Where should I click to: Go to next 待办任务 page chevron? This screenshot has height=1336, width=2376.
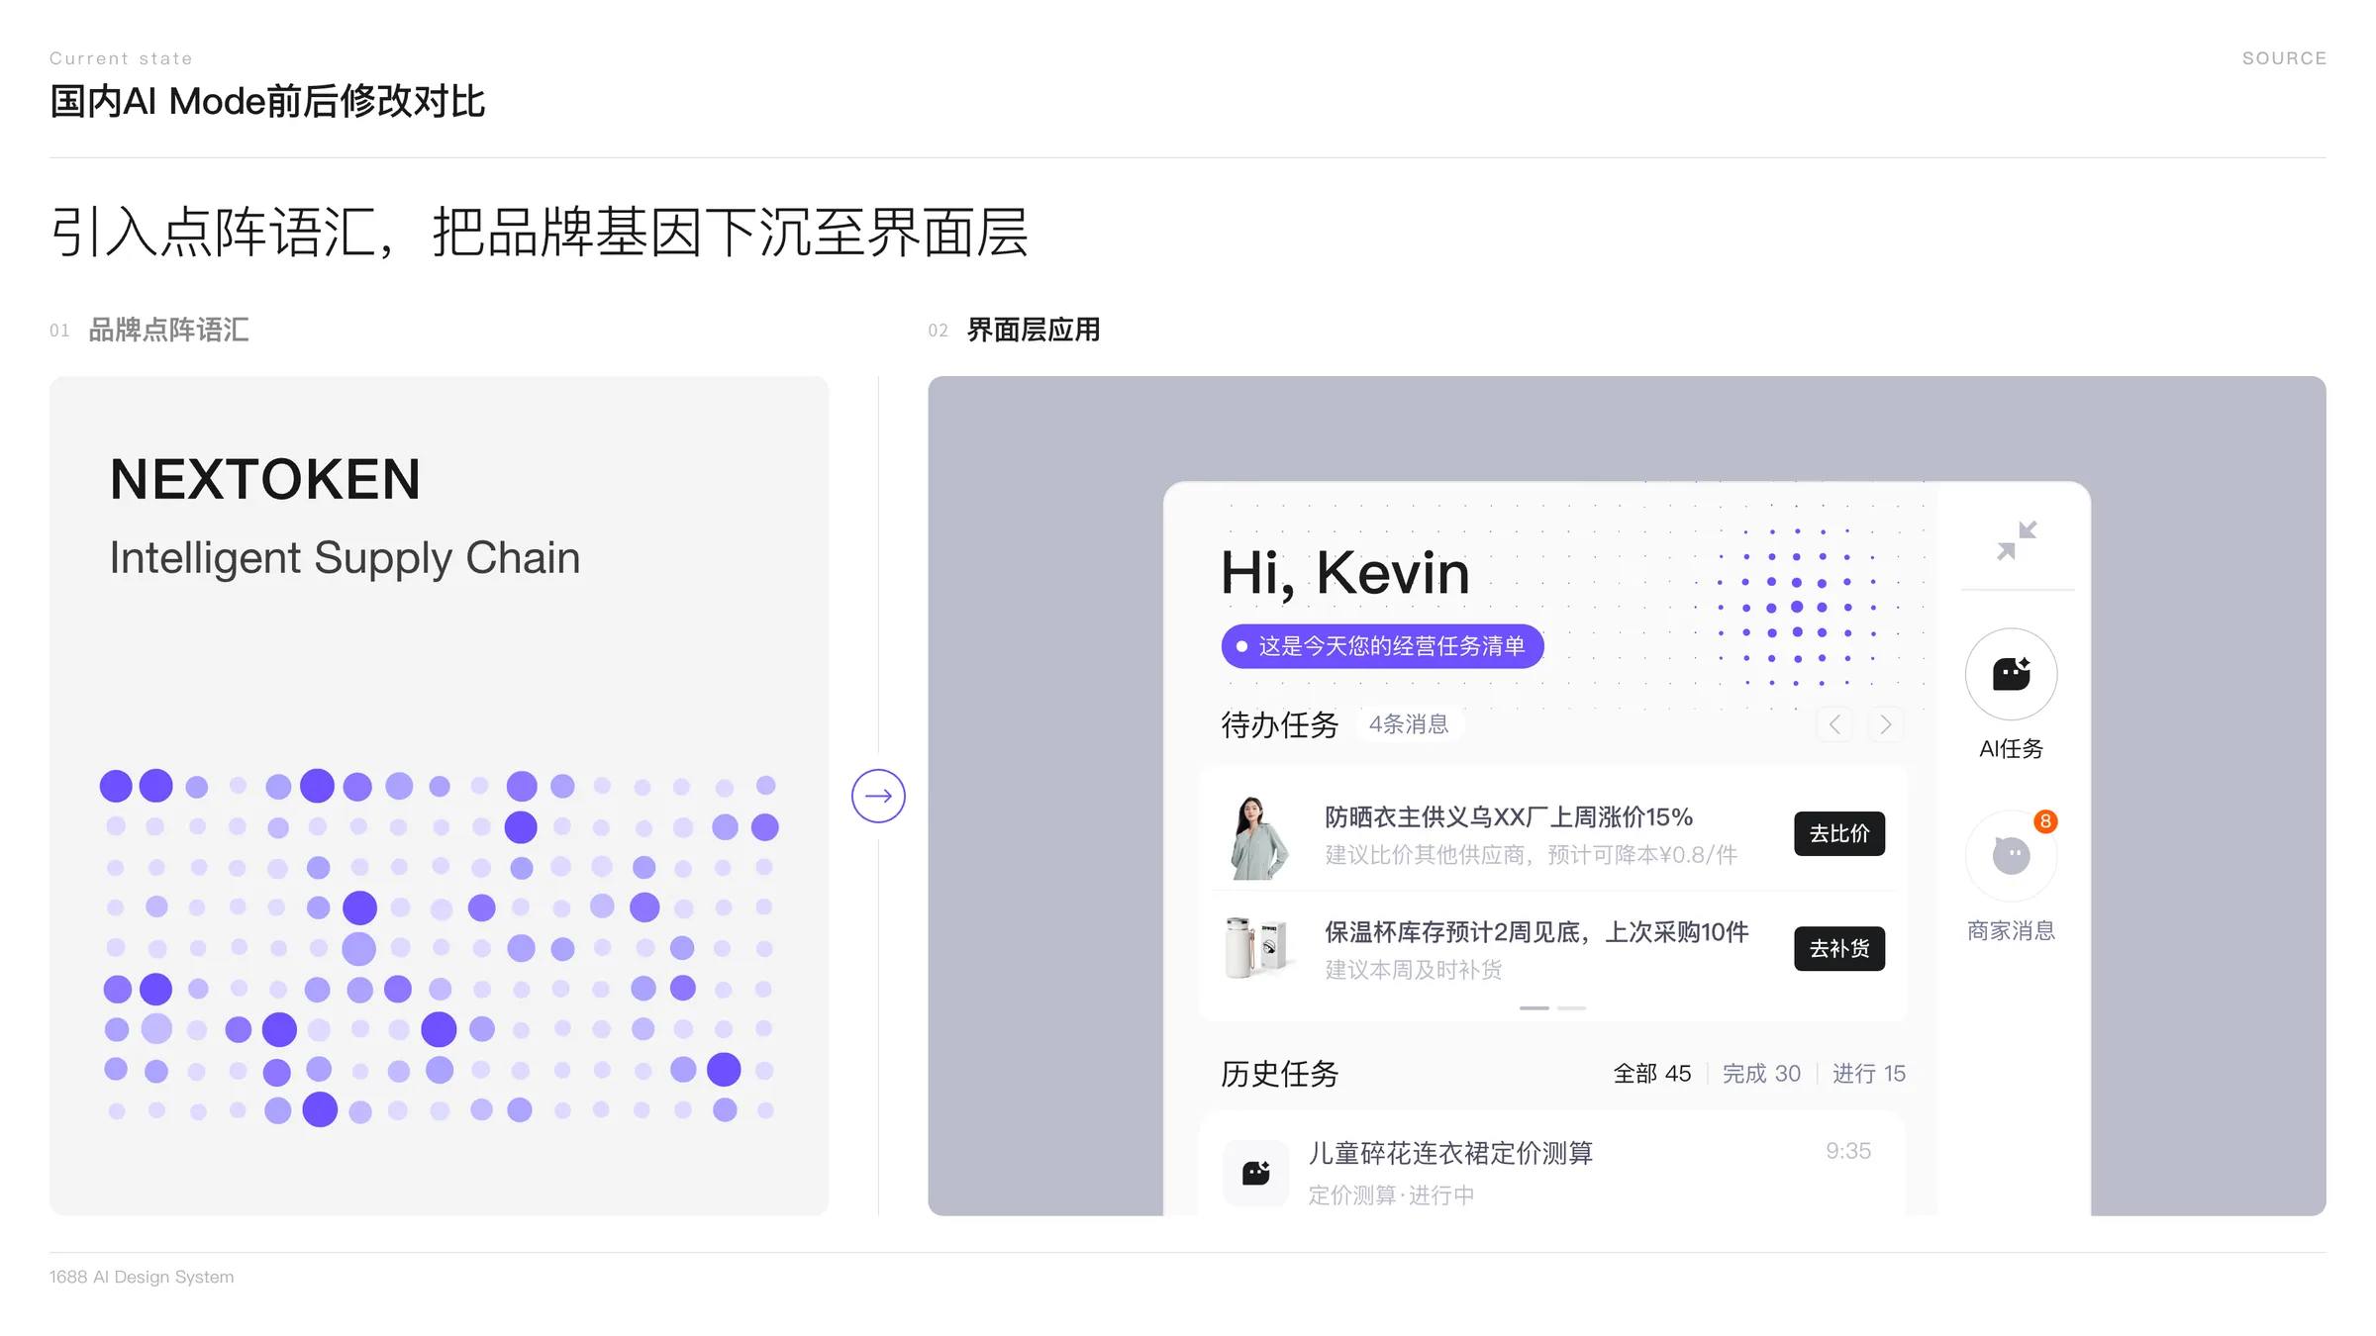click(x=1886, y=724)
